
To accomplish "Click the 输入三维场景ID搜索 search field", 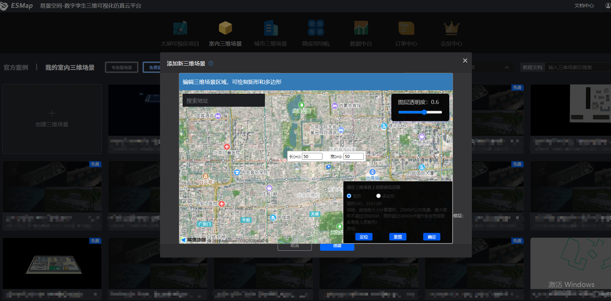I will [x=578, y=67].
